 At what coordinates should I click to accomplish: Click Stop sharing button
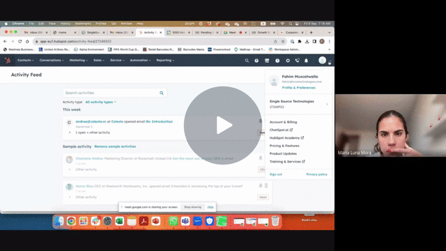(192, 207)
